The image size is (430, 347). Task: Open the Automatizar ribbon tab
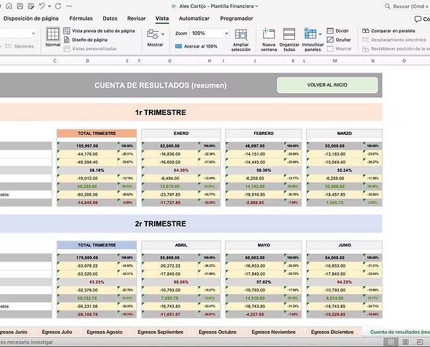pyautogui.click(x=194, y=19)
